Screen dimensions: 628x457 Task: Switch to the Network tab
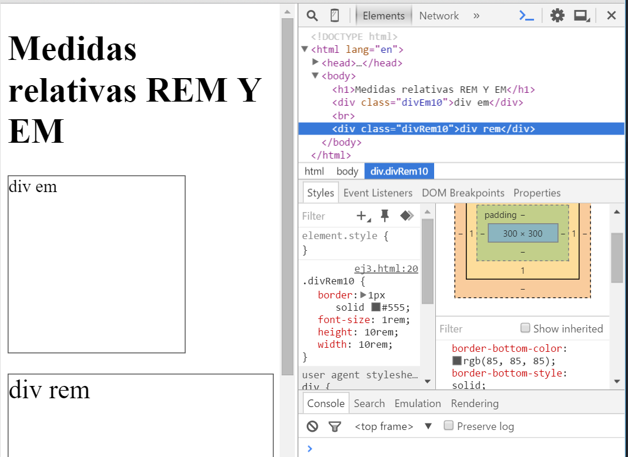(439, 15)
